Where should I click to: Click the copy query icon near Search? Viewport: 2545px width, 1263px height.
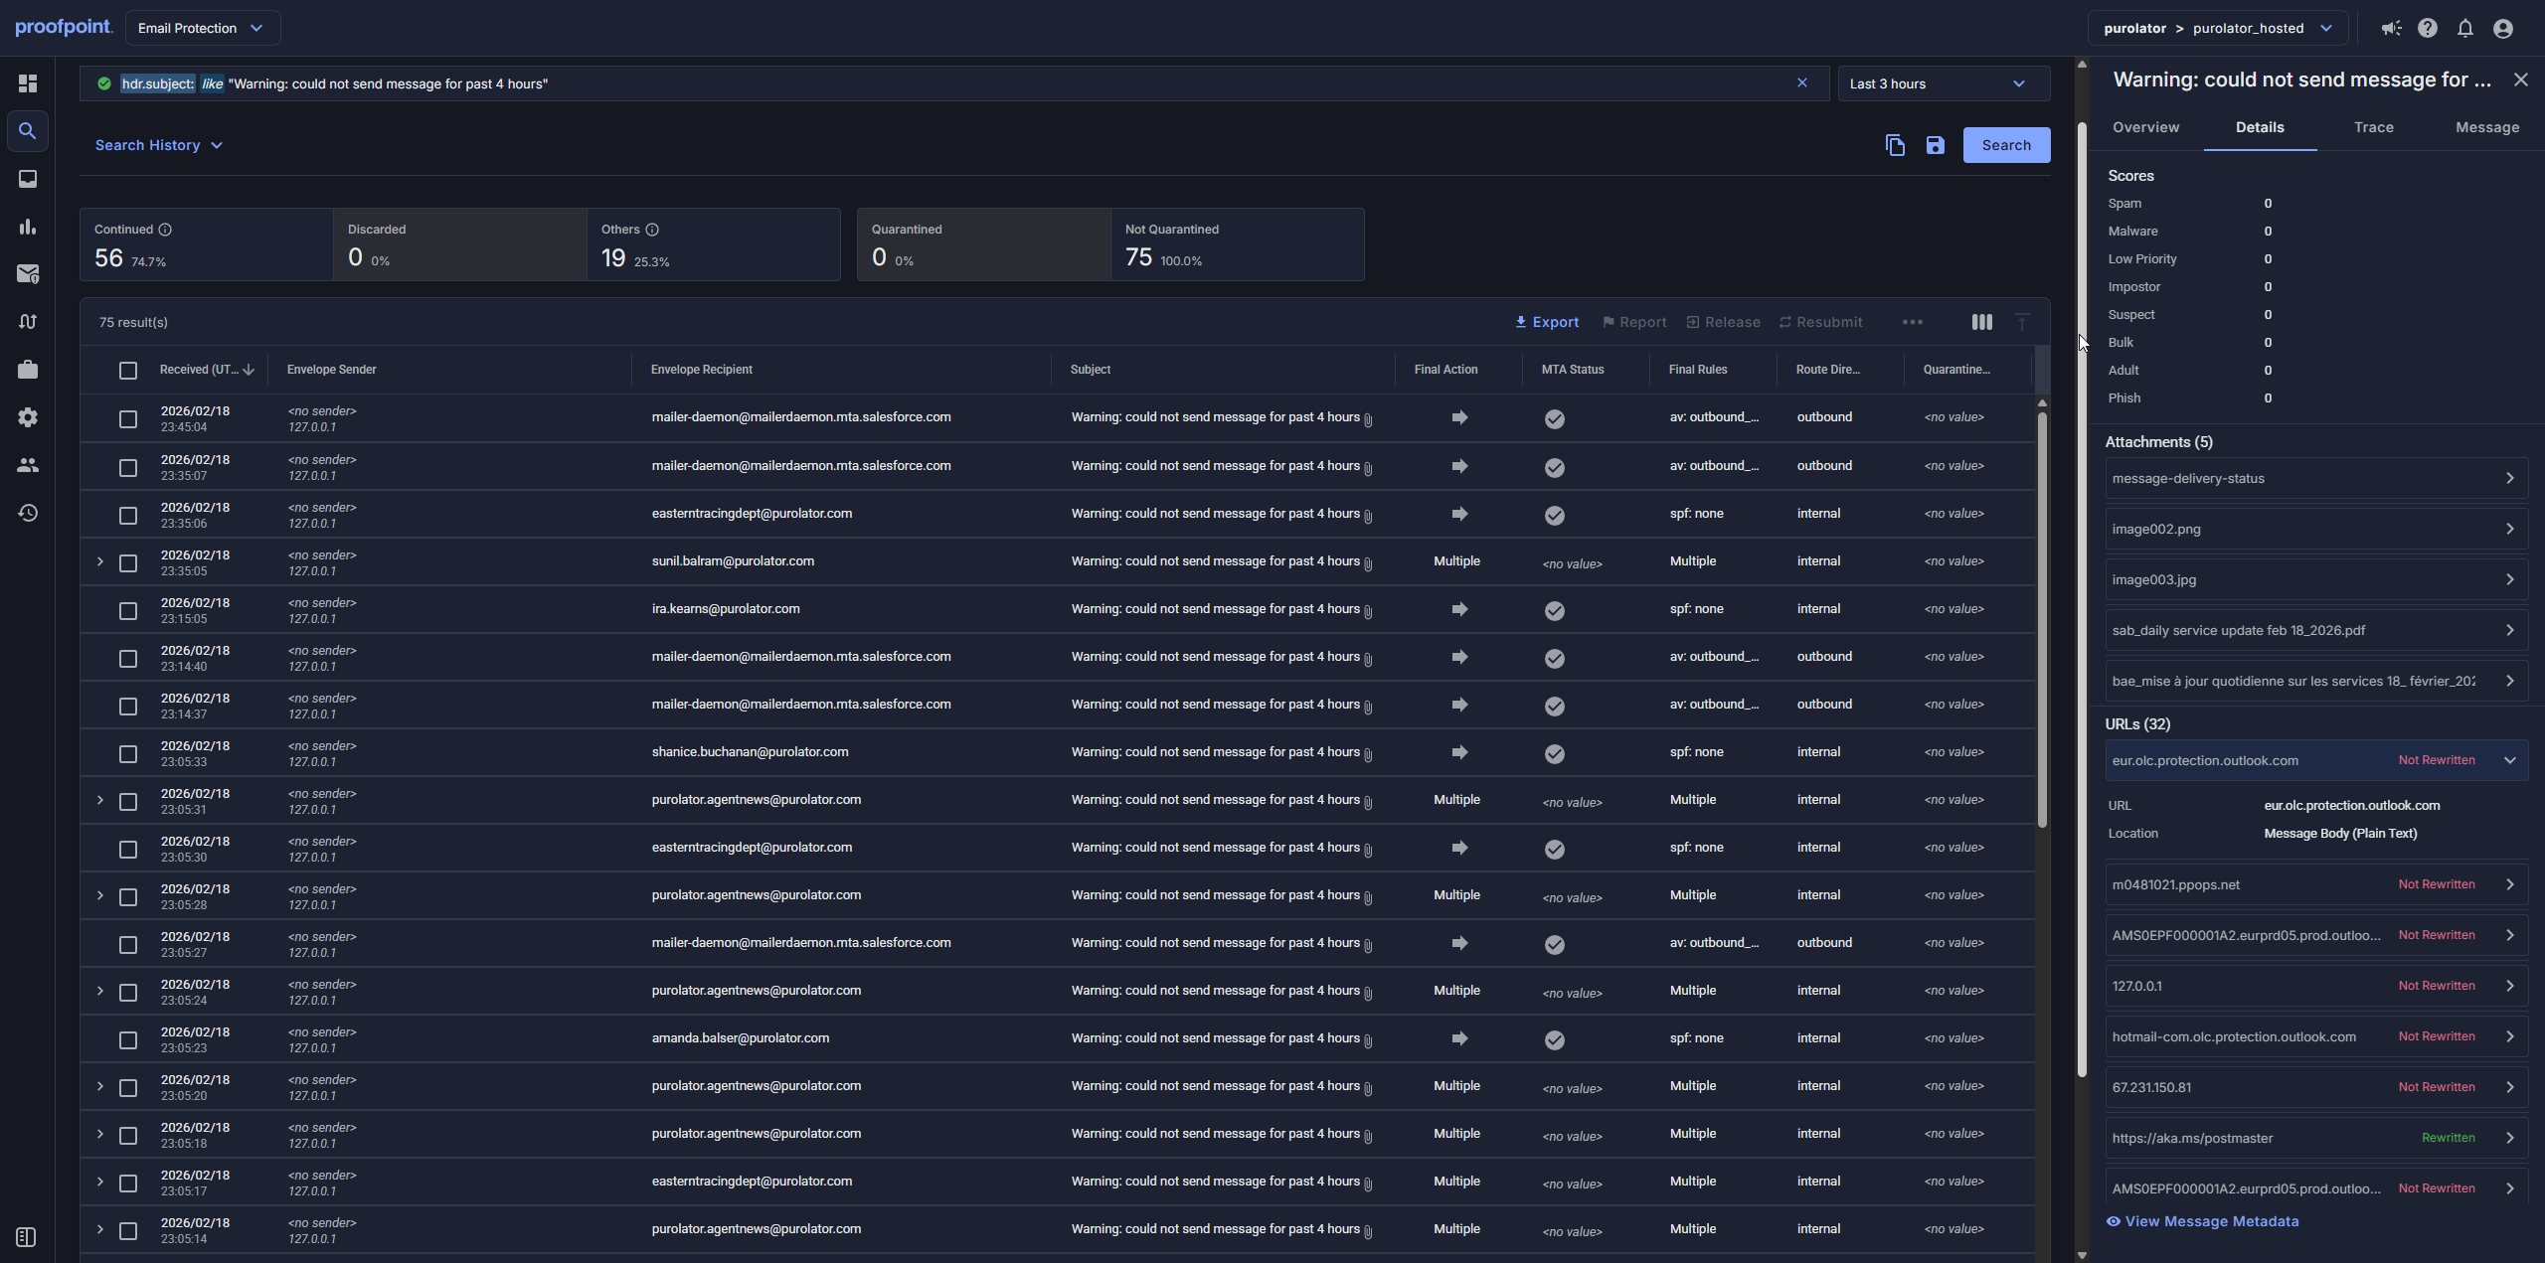click(x=1895, y=145)
